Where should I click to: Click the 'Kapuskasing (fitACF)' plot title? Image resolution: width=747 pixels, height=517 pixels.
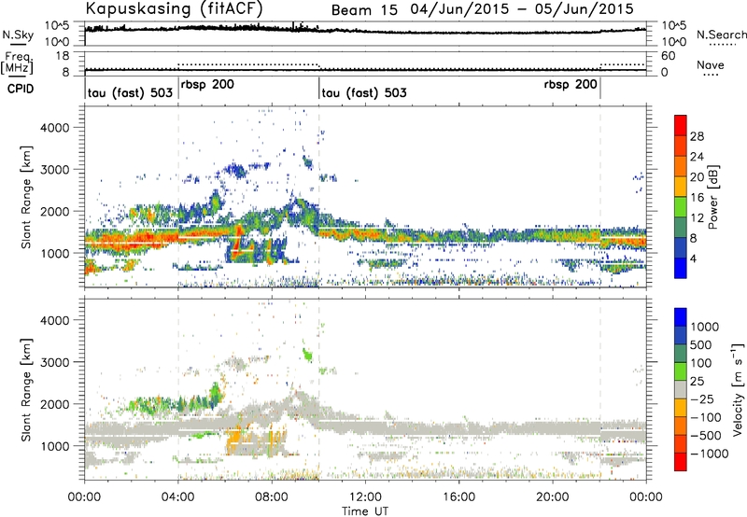(x=174, y=8)
